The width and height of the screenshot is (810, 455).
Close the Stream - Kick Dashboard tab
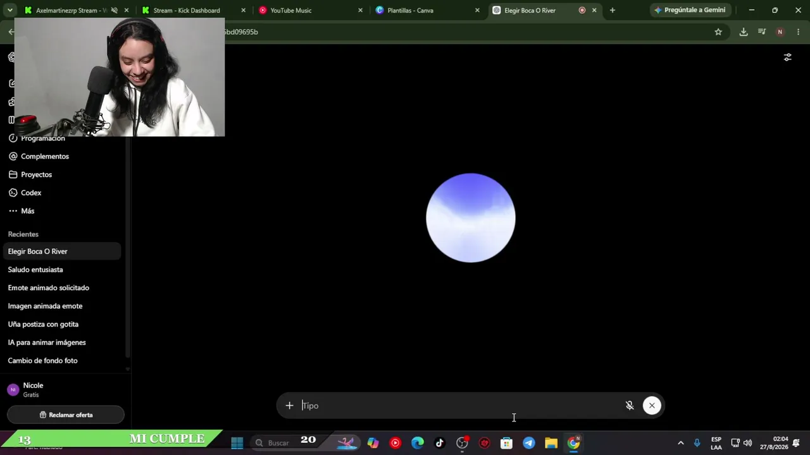point(243,10)
